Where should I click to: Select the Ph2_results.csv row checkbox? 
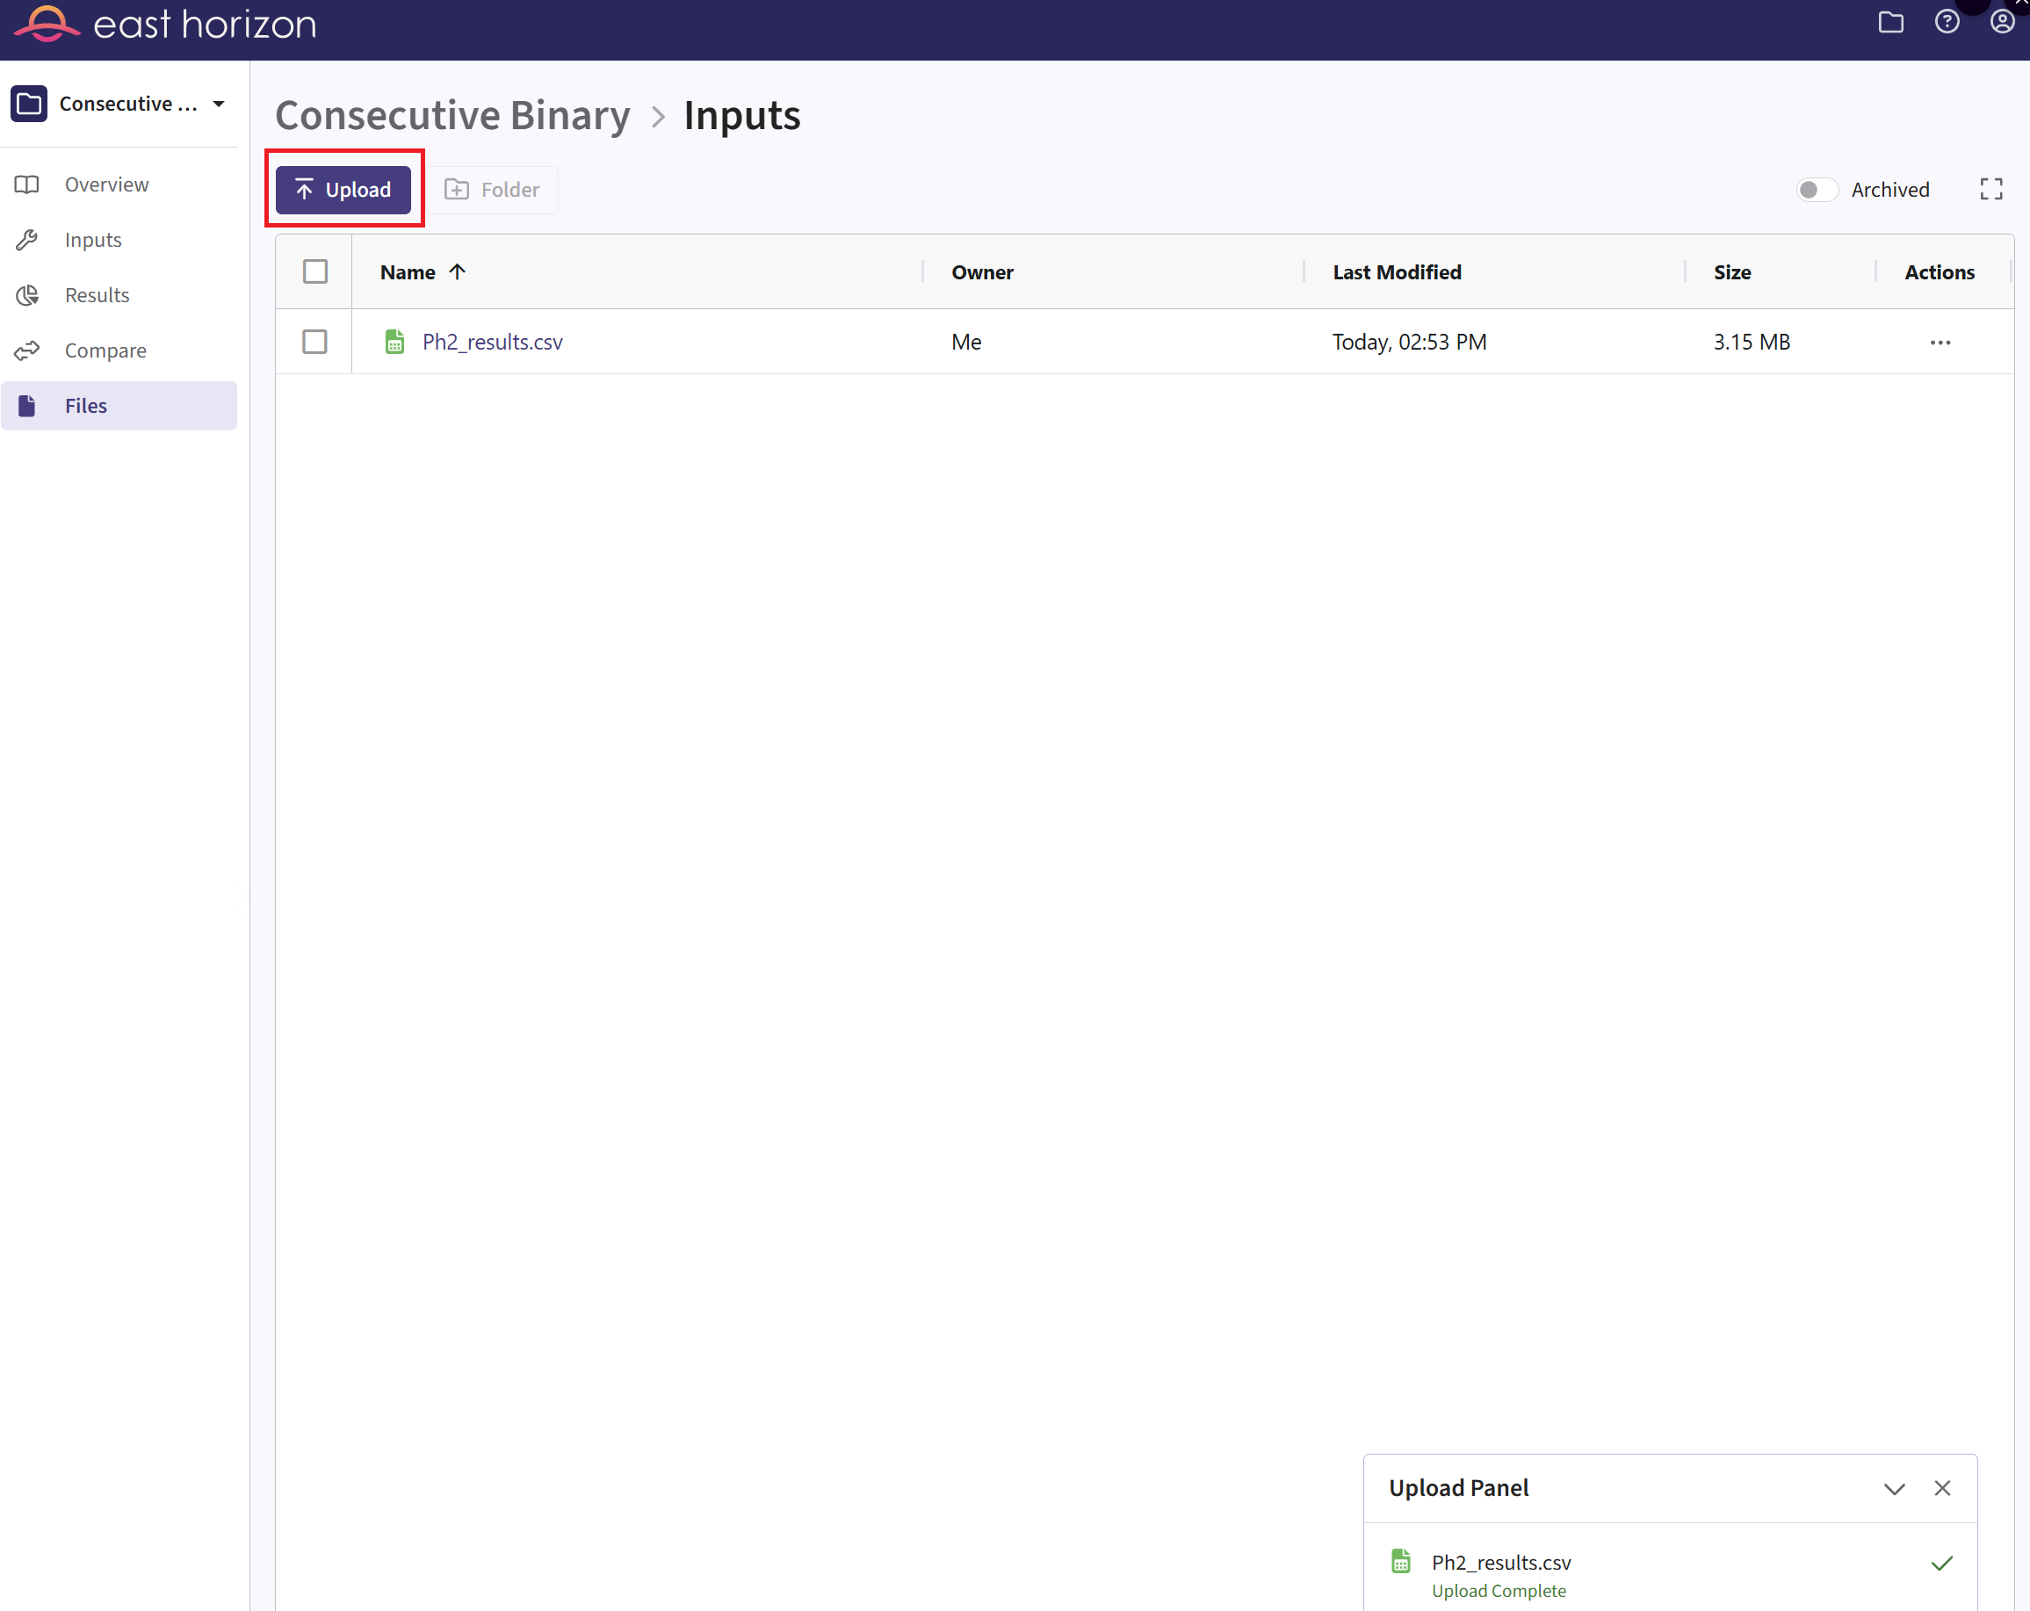pyautogui.click(x=315, y=342)
